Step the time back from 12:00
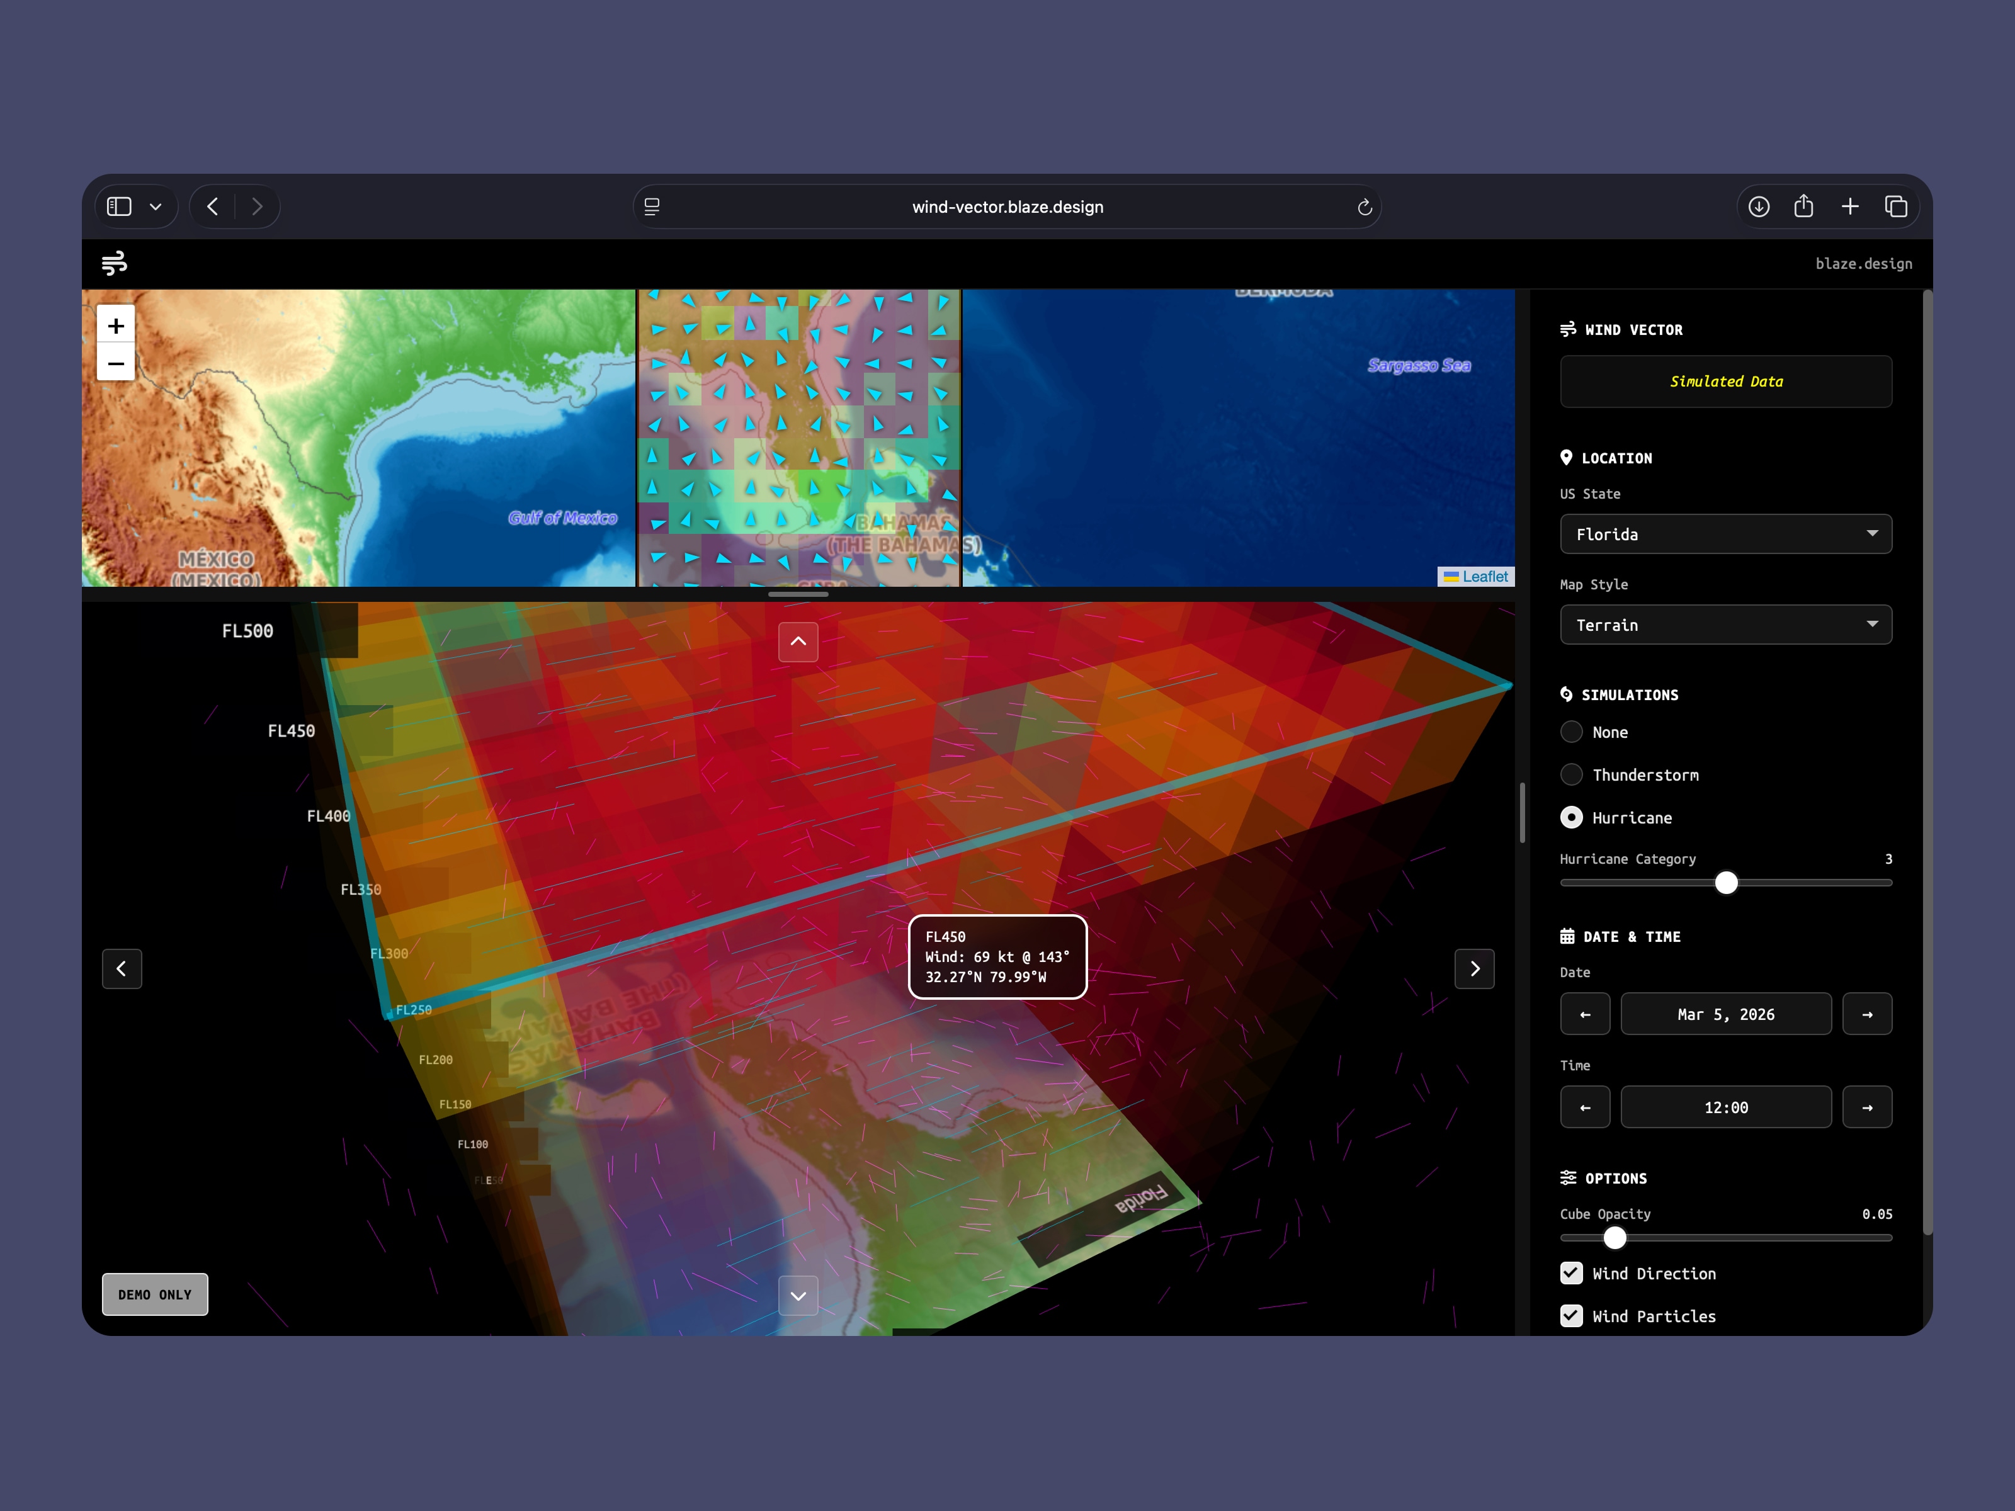This screenshot has height=1511, width=2015. click(1585, 1107)
